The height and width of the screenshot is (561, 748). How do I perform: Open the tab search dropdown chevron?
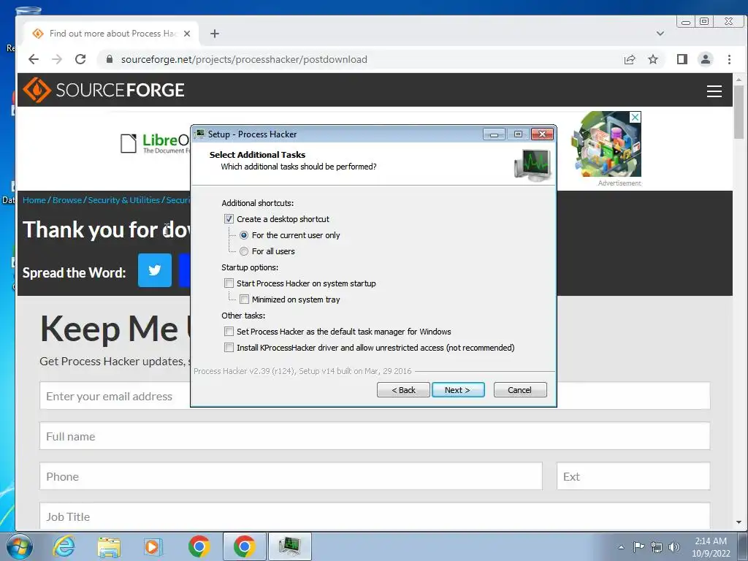click(660, 34)
